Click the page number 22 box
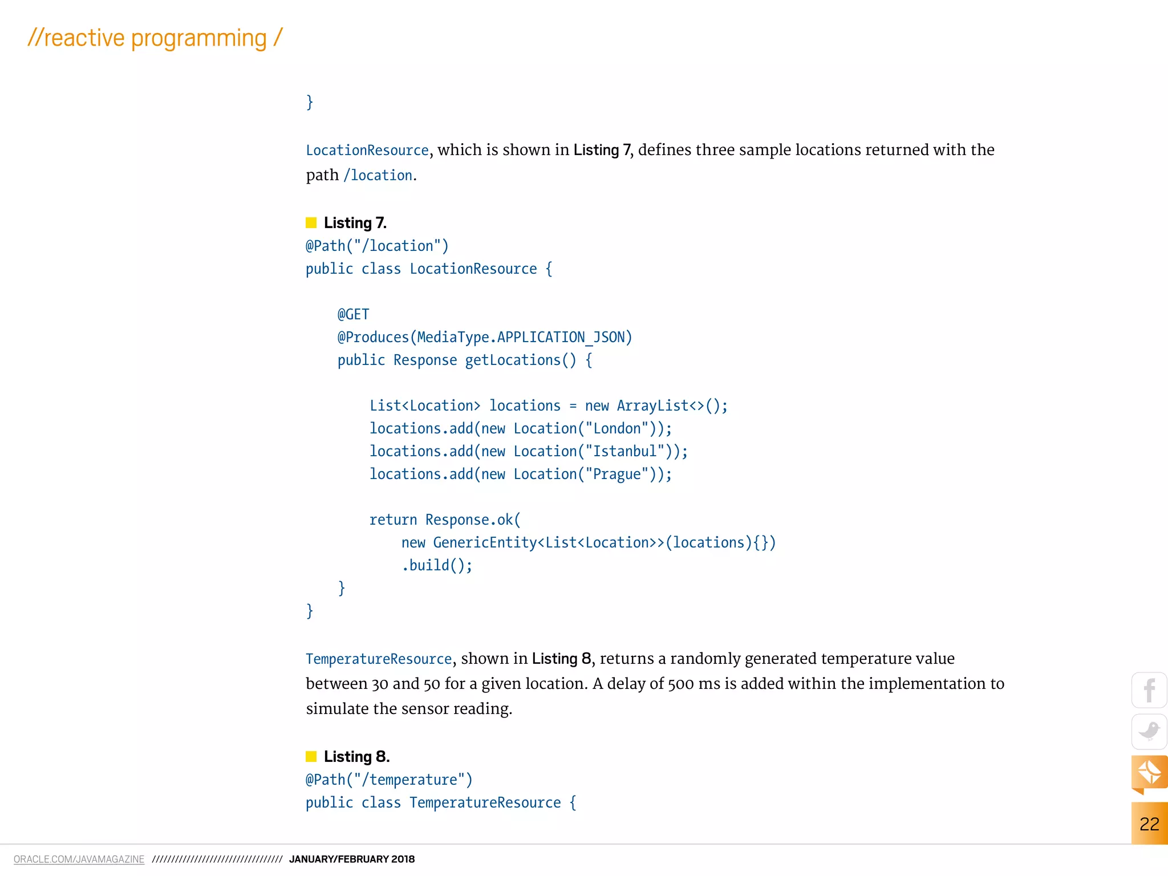The image size is (1168, 876). pos(1149,823)
